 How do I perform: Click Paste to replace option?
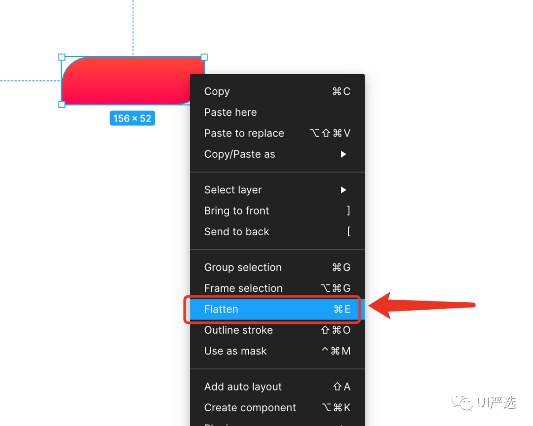point(277,133)
